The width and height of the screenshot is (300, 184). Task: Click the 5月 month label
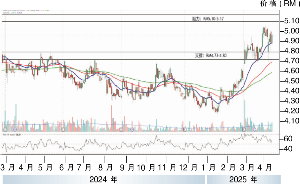45,168
